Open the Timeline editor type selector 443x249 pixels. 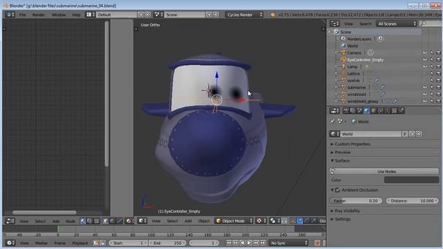click(10, 243)
